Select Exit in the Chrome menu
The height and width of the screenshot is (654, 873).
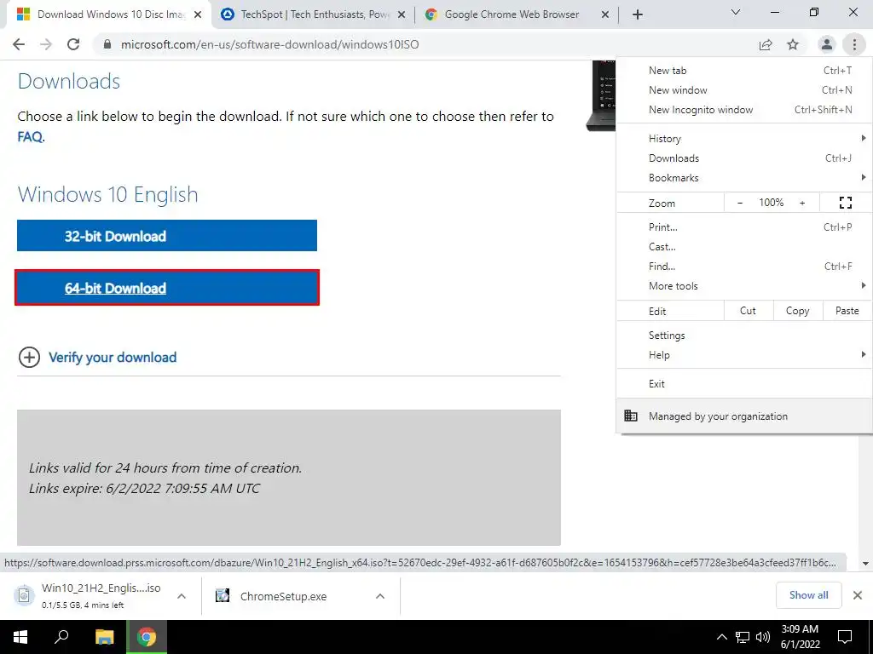(x=743, y=384)
